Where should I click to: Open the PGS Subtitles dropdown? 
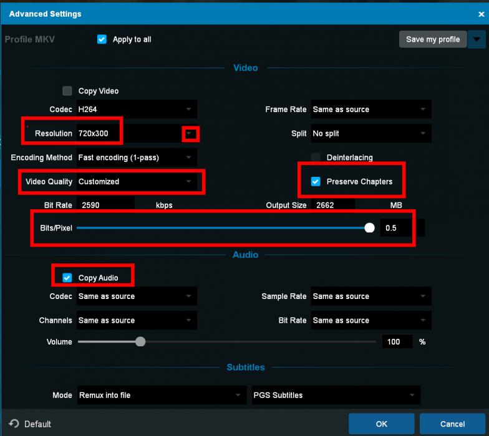coord(335,395)
